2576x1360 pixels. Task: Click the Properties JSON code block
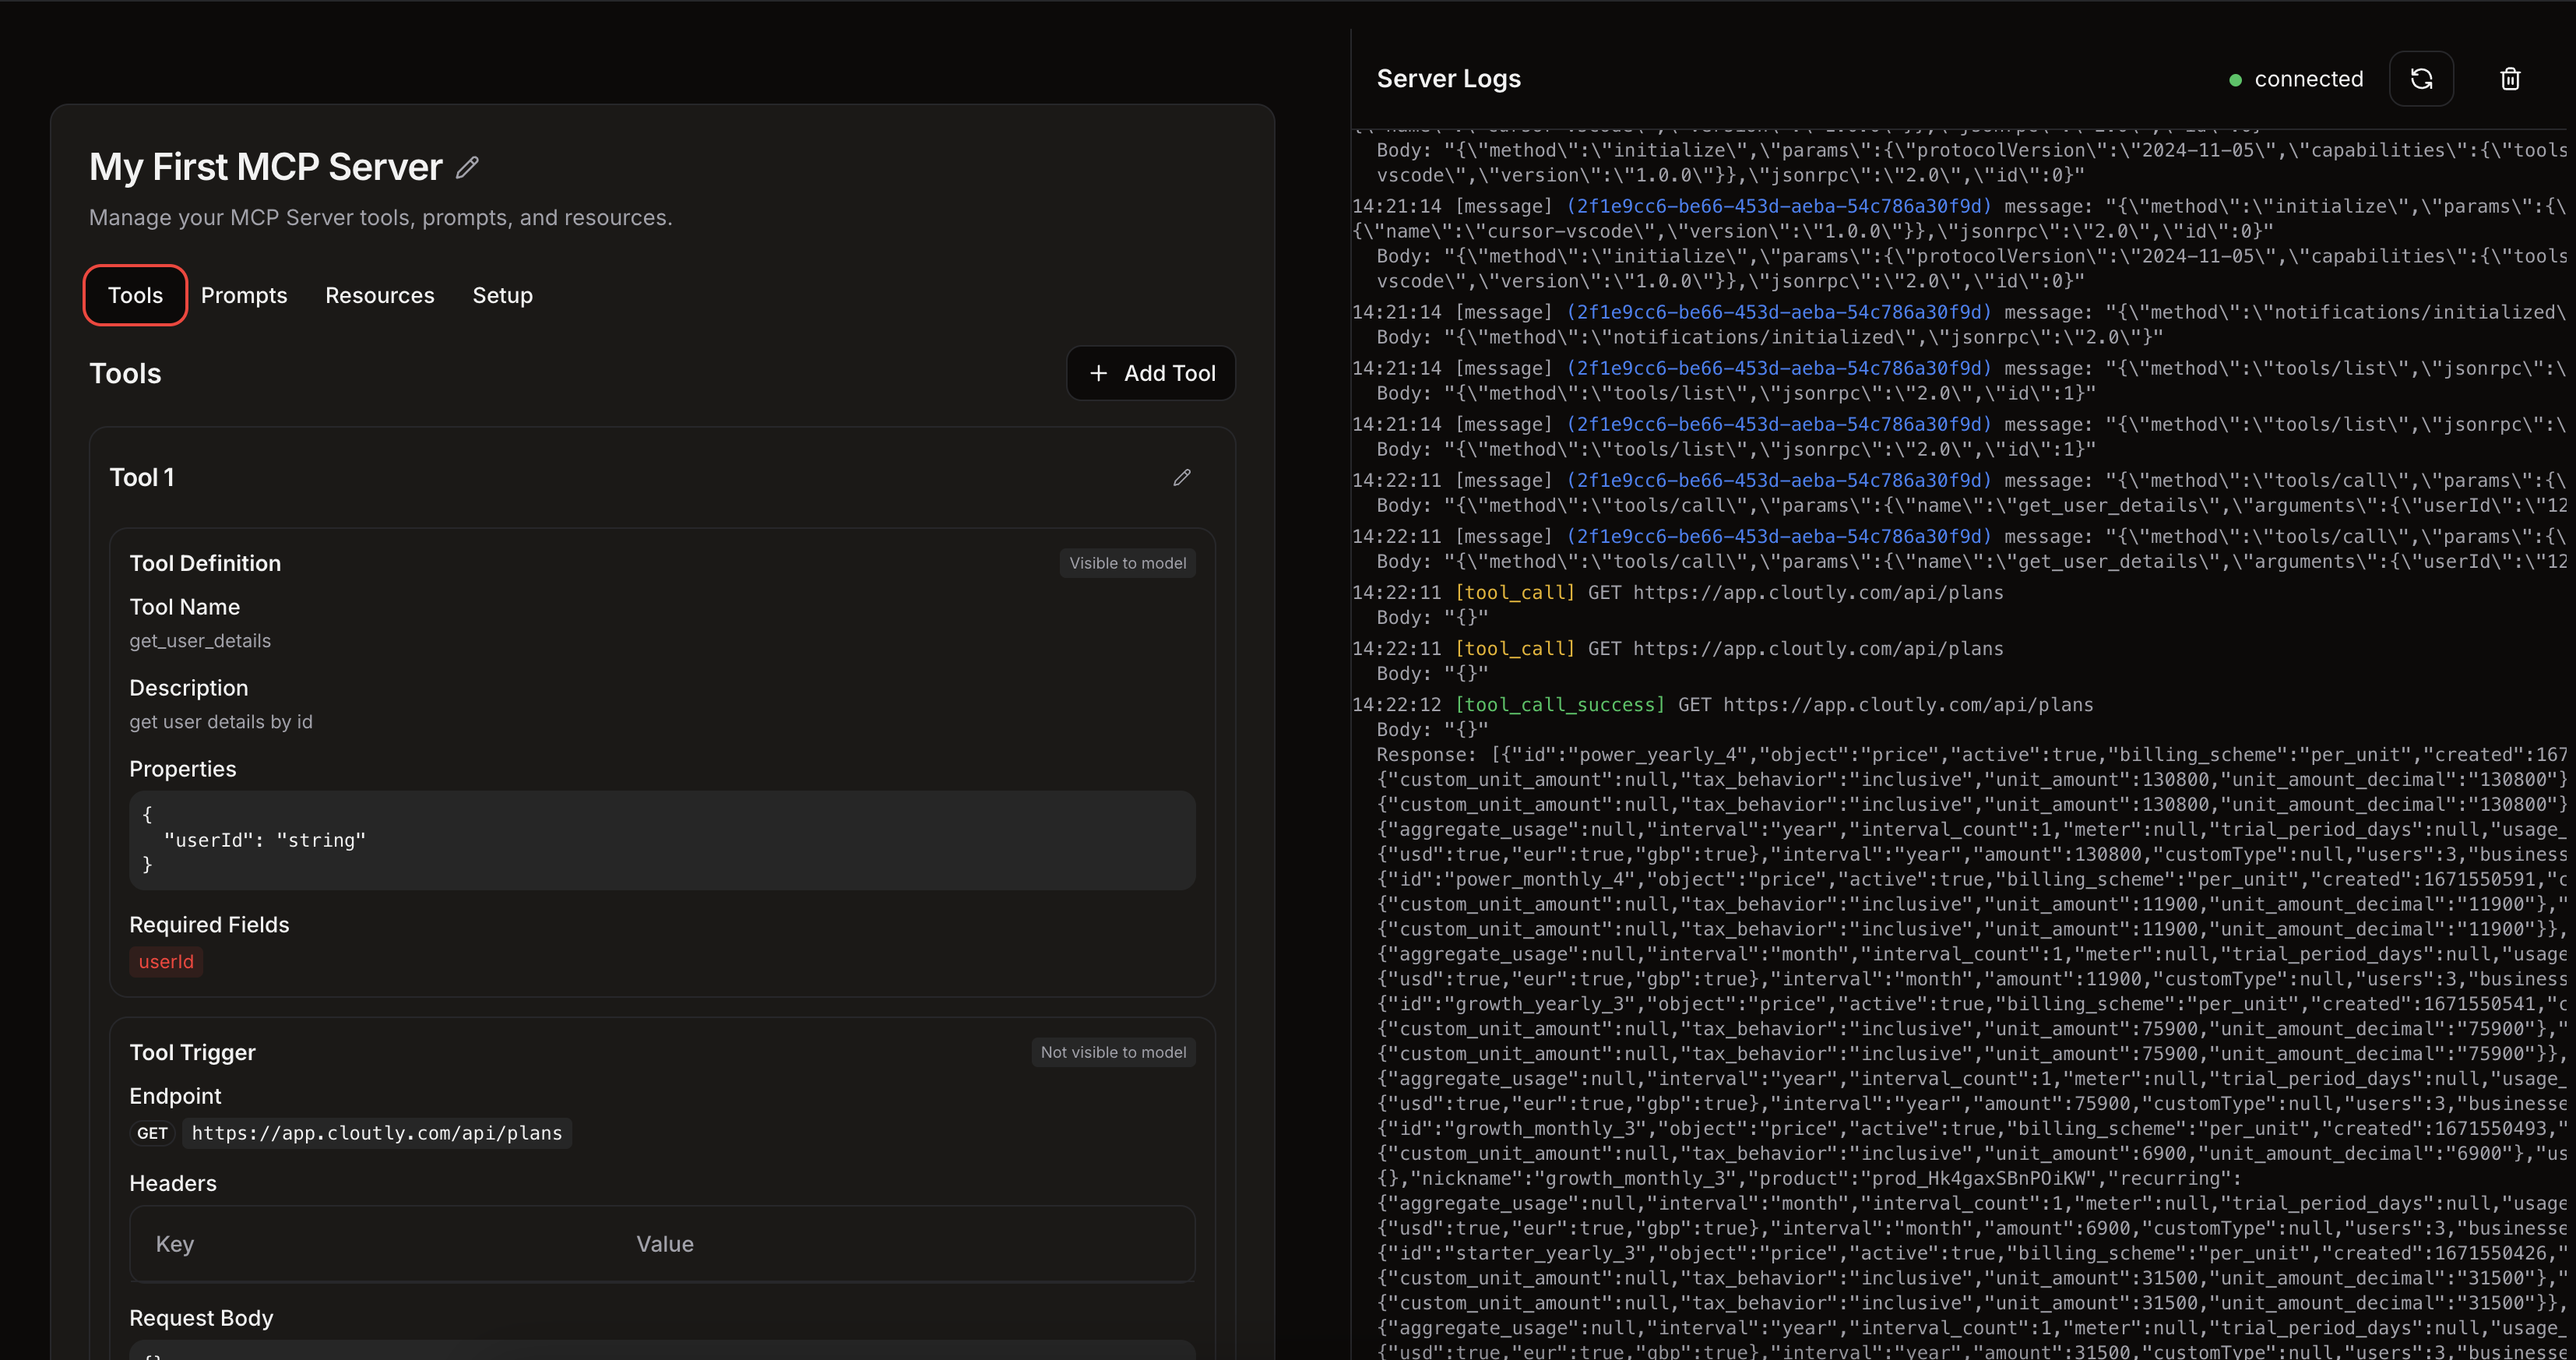click(x=662, y=840)
